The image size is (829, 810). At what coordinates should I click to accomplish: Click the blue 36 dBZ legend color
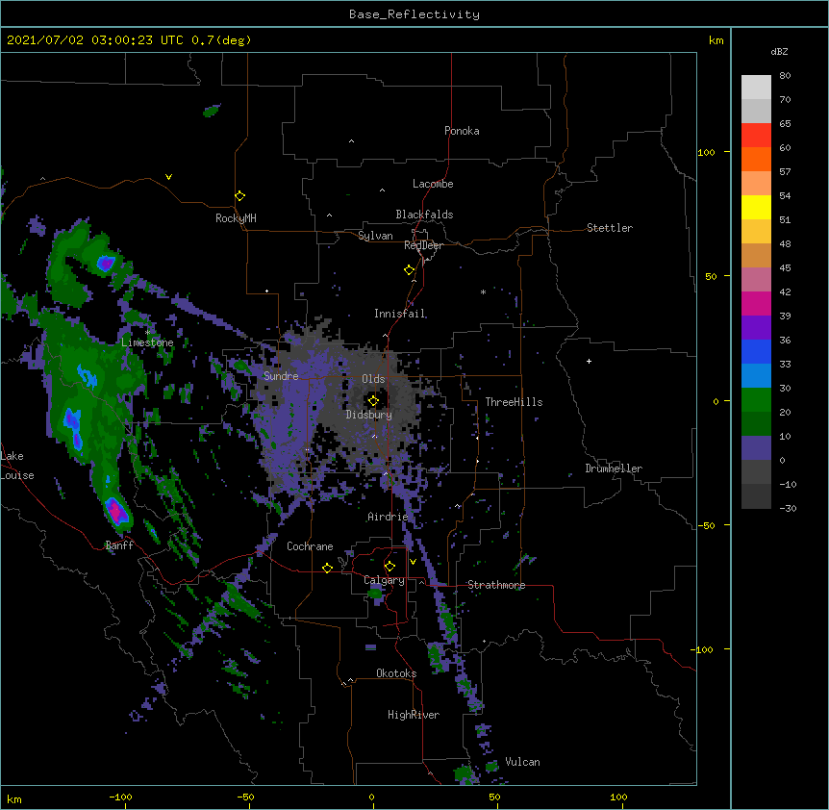click(x=756, y=351)
